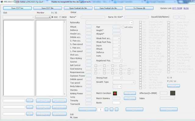Click the ML Save status text
Image resolution: width=195 pixels, height=121 pixels.
(x=74, y=118)
